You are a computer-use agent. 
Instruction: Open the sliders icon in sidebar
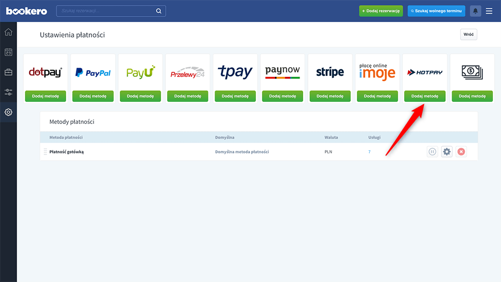click(8, 92)
